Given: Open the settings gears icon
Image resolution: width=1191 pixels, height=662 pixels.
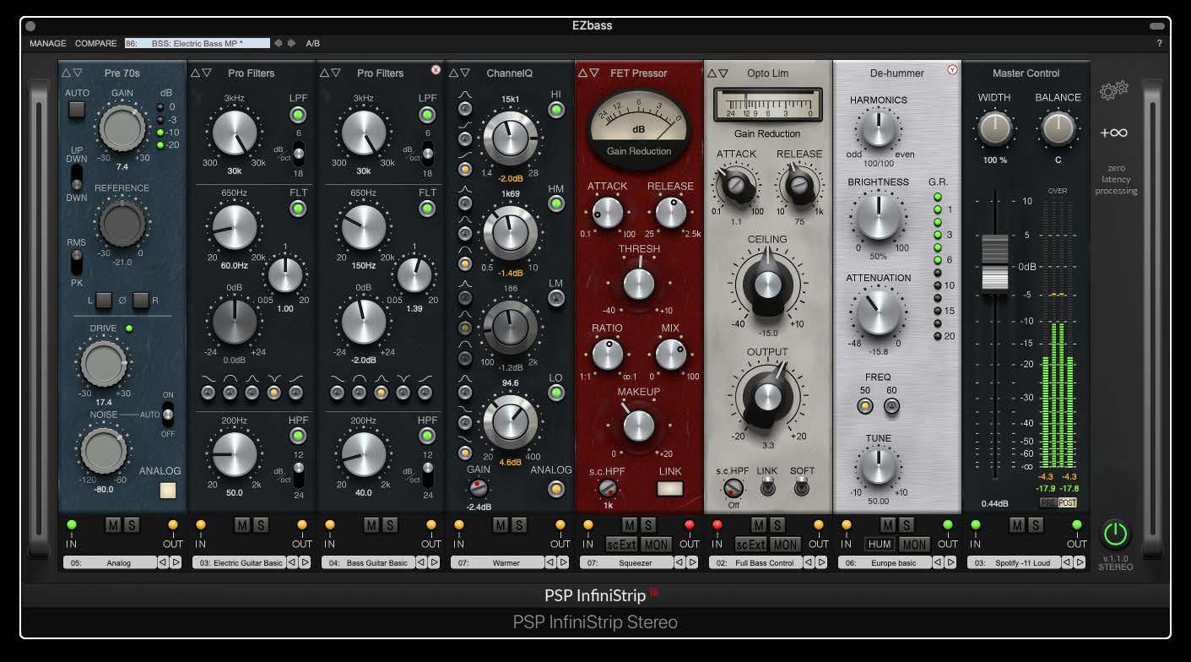Looking at the screenshot, I should point(1113,91).
